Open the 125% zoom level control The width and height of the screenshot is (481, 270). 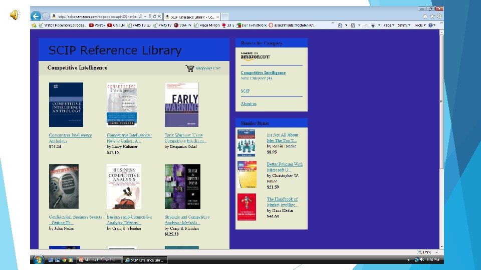(427, 252)
